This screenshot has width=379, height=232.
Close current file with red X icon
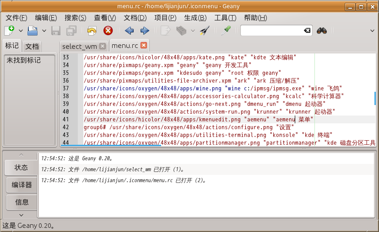[x=108, y=31]
